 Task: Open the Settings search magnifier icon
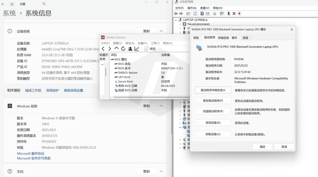[44, 4]
